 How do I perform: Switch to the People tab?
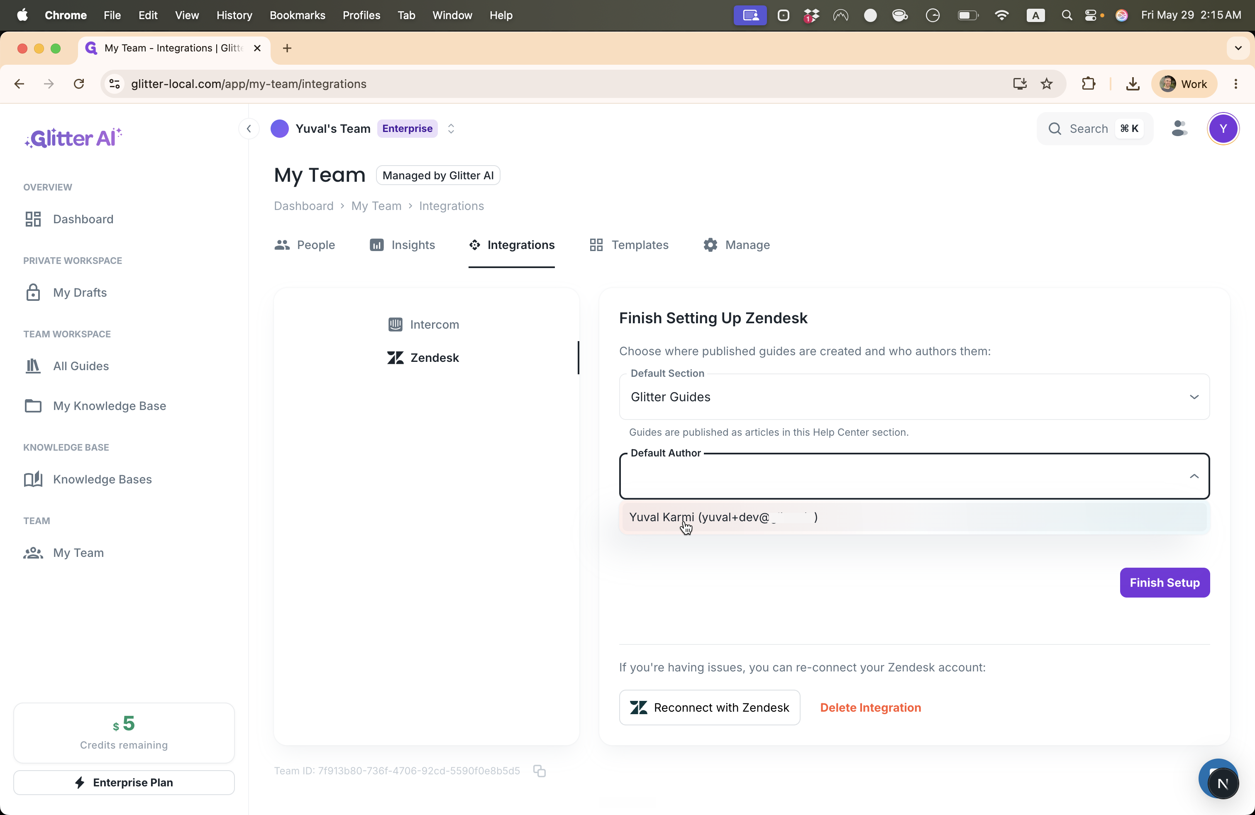[x=305, y=245]
